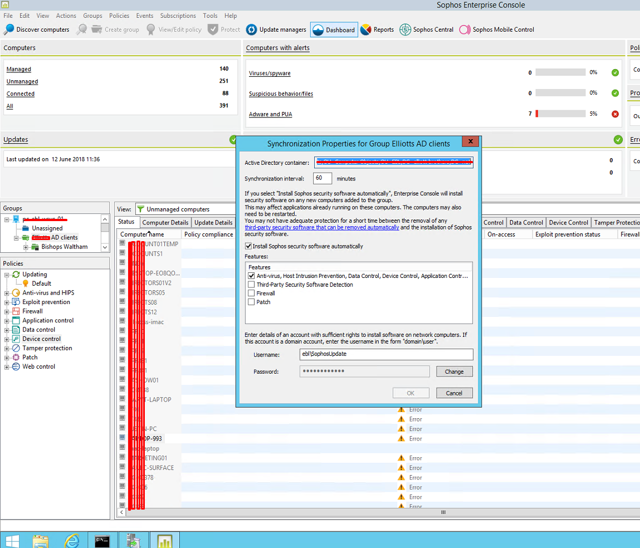
Task: Open Reports pie chart icon
Action: [x=366, y=30]
